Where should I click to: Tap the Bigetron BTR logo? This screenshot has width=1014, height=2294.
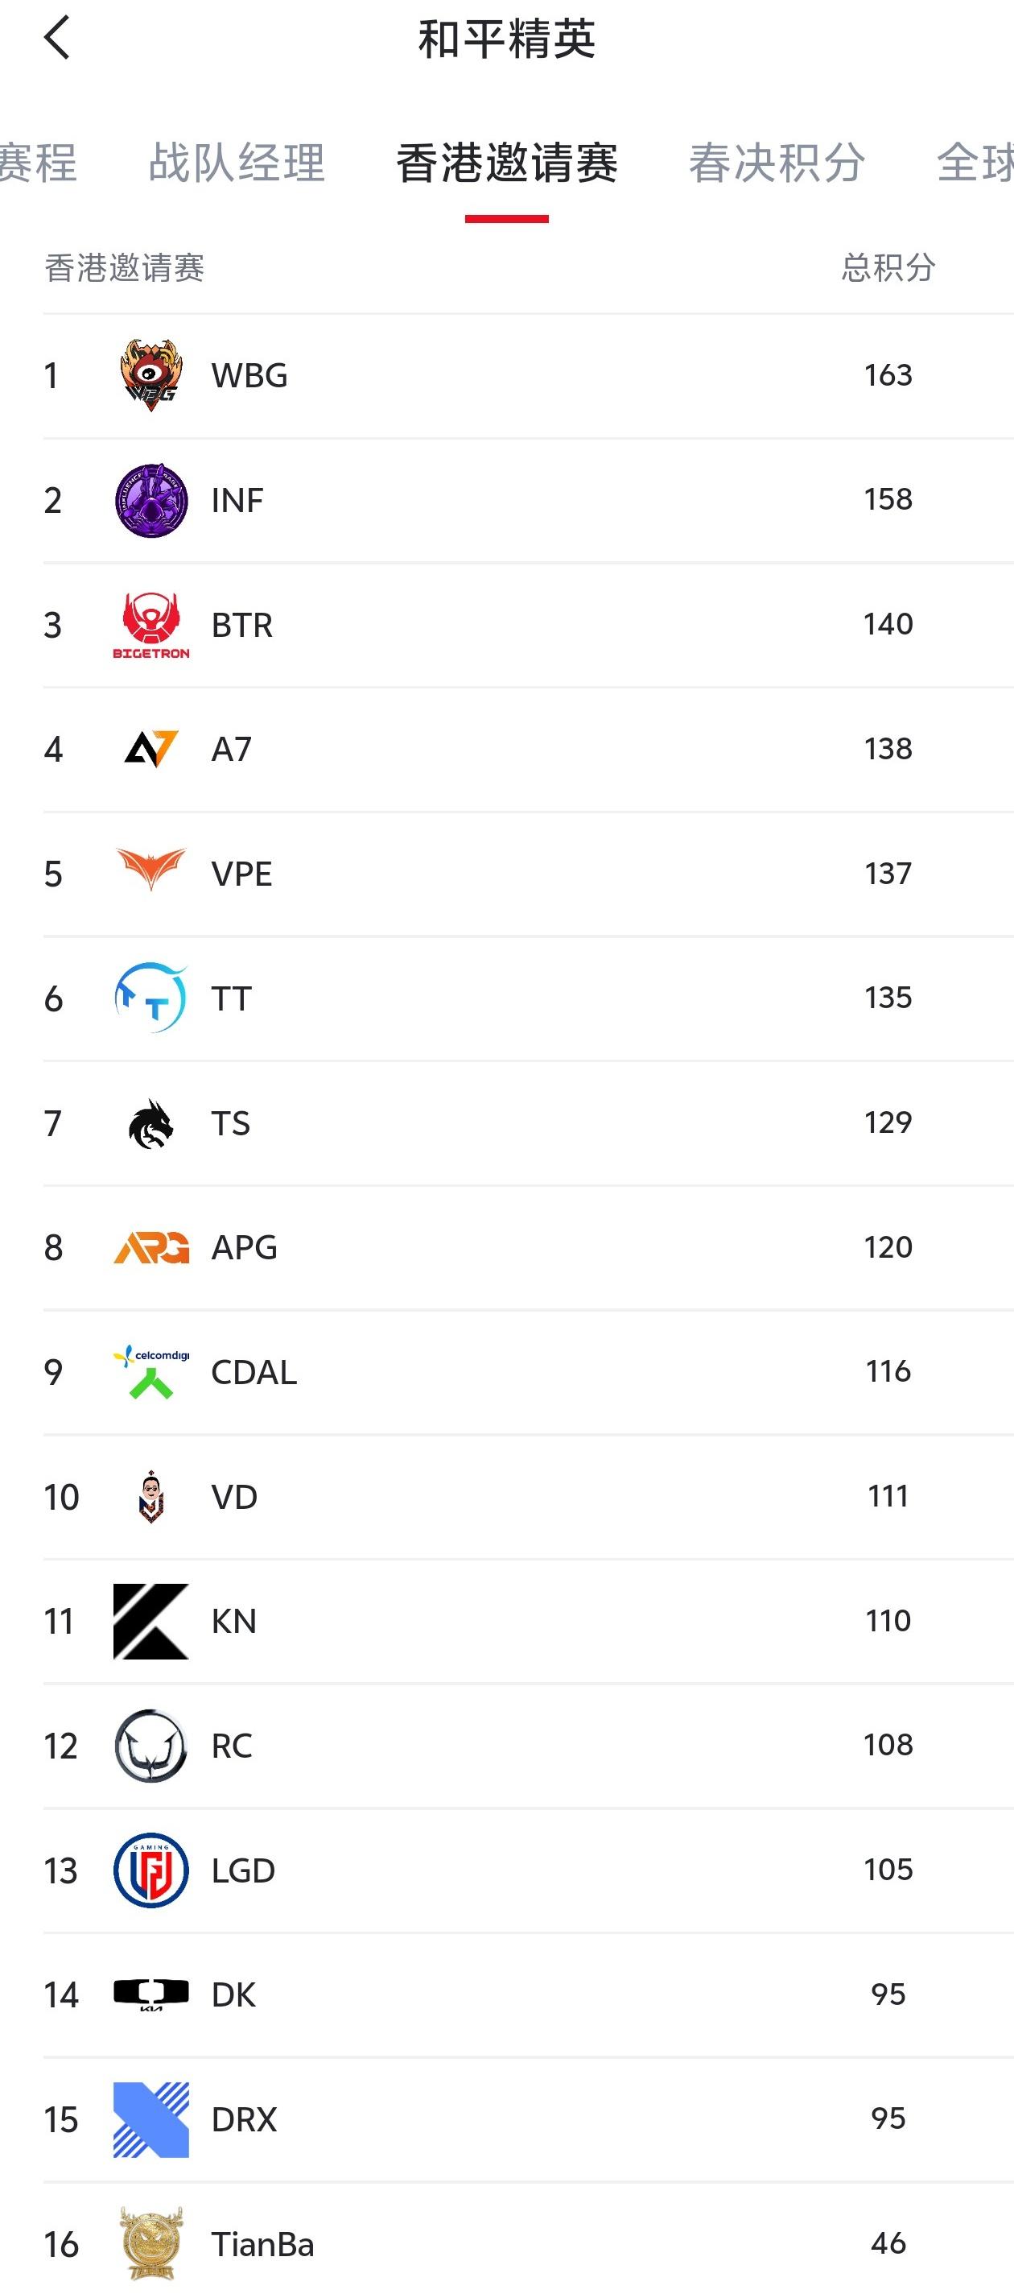point(151,624)
